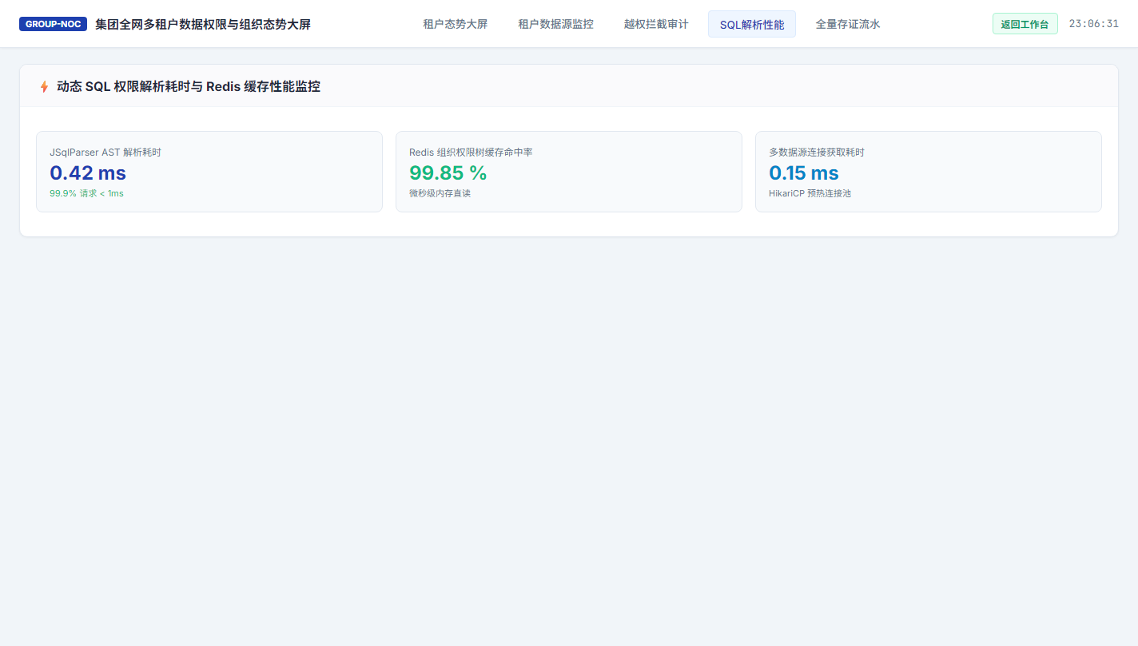Click the lightning bolt icon in panel header
Screen dimensions: 1138x646
click(44, 86)
